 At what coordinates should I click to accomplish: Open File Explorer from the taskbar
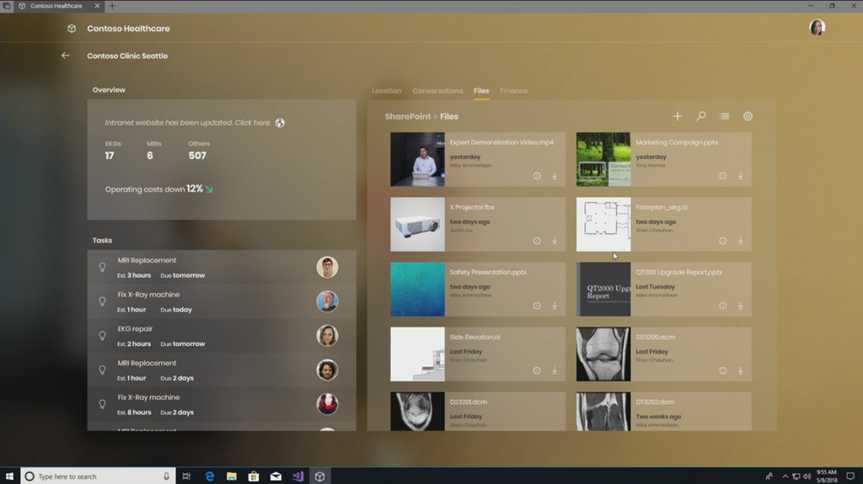tap(232, 476)
